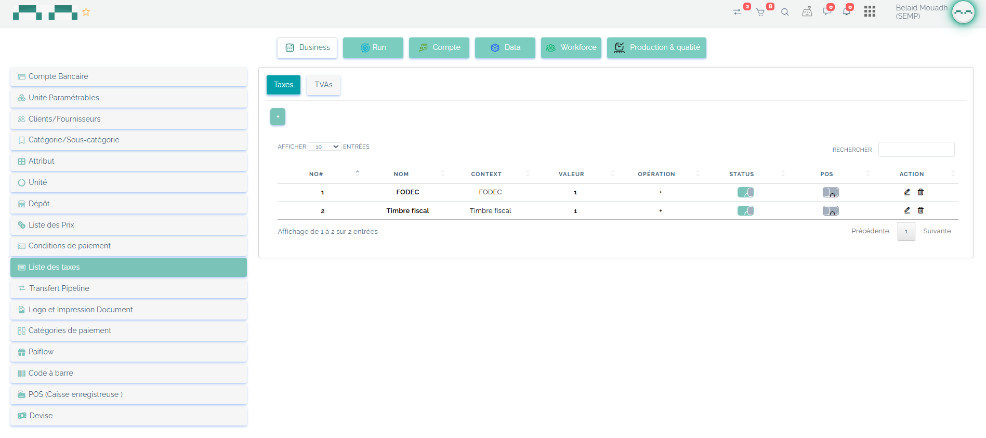Open the transfers icon with badge 2

click(737, 12)
